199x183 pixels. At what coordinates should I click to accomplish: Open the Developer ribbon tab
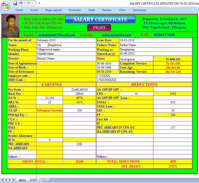coord(140,10)
